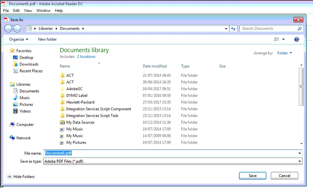Screen dimensions: 313x188
Task: Open the Help question mark icon
Action: point(297,39)
